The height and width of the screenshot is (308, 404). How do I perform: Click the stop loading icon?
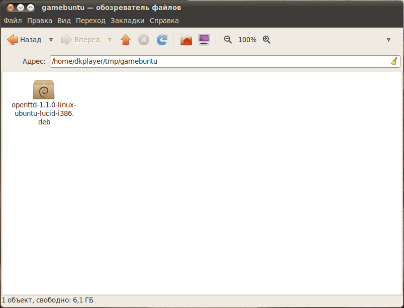pyautogui.click(x=144, y=40)
